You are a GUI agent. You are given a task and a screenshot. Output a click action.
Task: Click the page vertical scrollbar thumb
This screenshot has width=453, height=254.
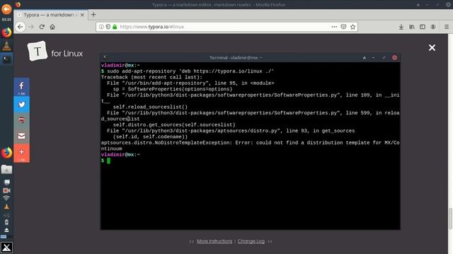(x=450, y=218)
